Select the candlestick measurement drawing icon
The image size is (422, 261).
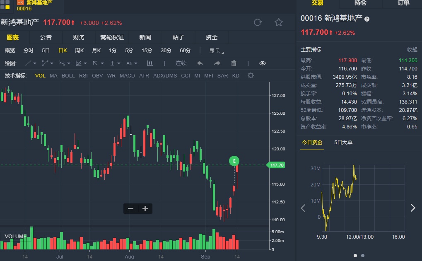[x=150, y=63]
